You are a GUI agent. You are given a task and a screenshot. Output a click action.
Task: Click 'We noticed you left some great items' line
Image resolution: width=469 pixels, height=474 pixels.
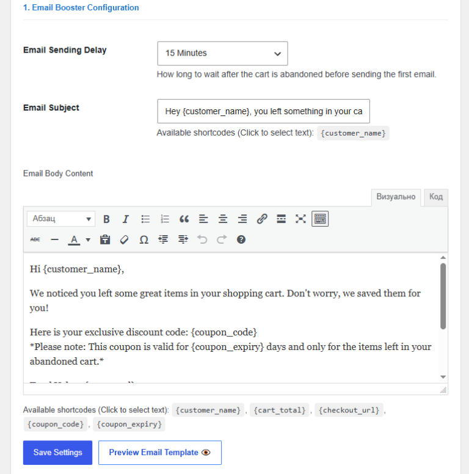click(225, 301)
